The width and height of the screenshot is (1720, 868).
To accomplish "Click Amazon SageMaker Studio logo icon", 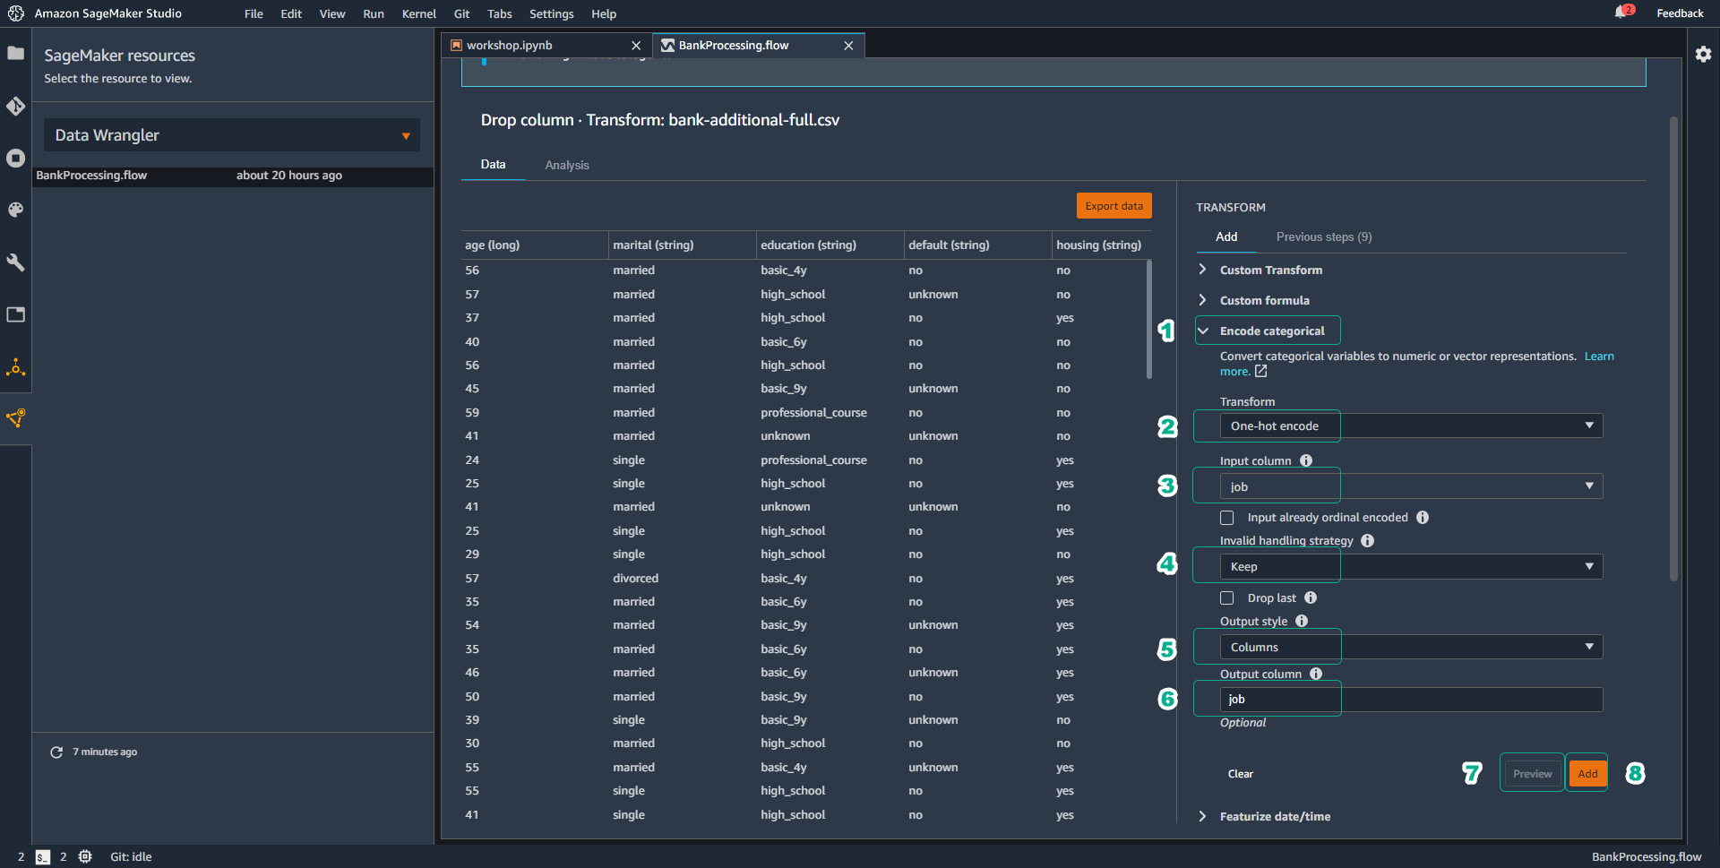I will tap(16, 13).
